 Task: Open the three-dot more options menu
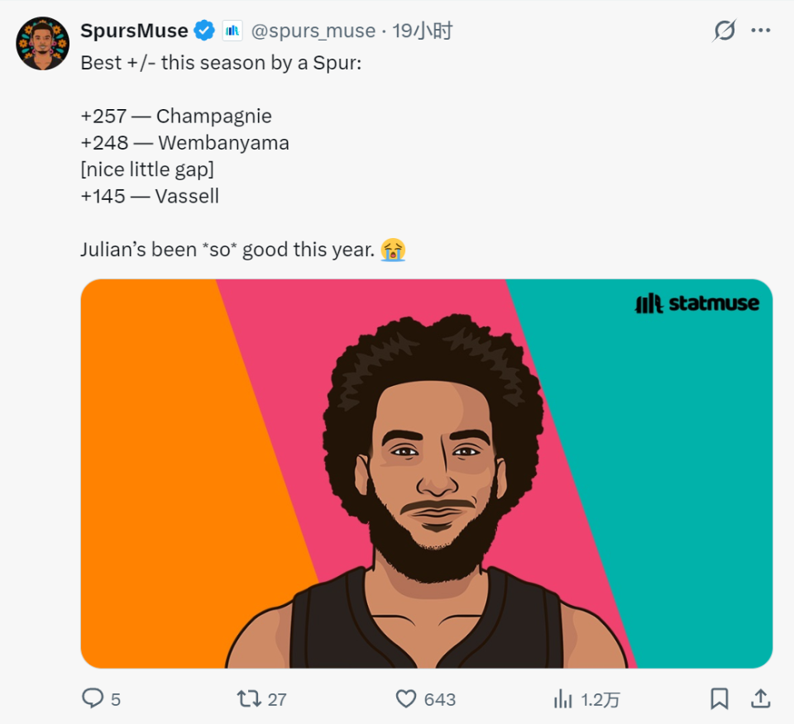(761, 31)
